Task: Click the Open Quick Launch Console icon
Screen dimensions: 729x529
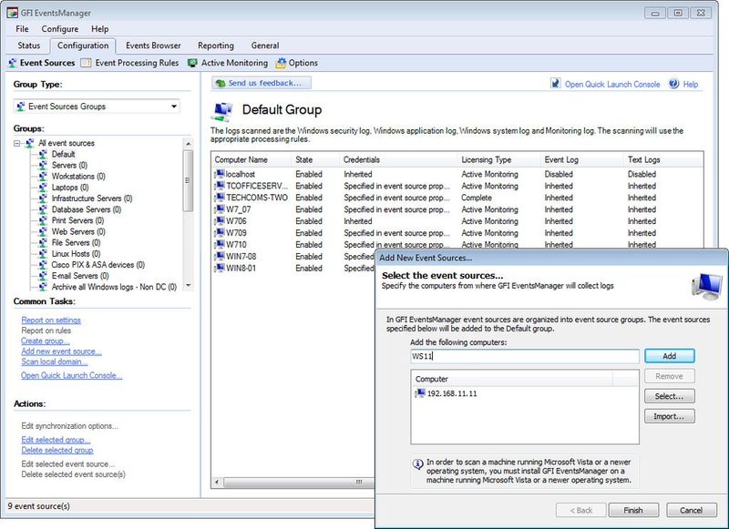Action: pyautogui.click(x=555, y=84)
